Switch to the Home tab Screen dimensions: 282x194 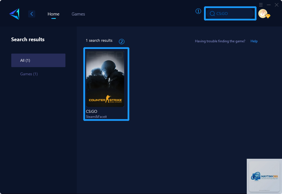pos(53,14)
